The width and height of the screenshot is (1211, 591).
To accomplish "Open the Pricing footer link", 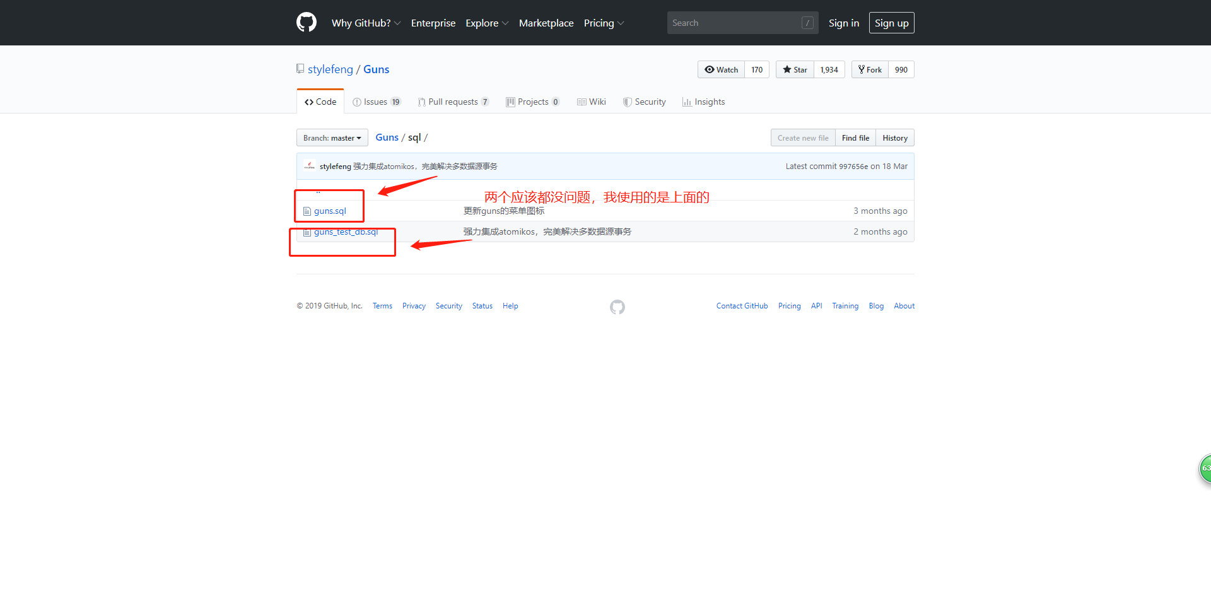I will (x=790, y=306).
